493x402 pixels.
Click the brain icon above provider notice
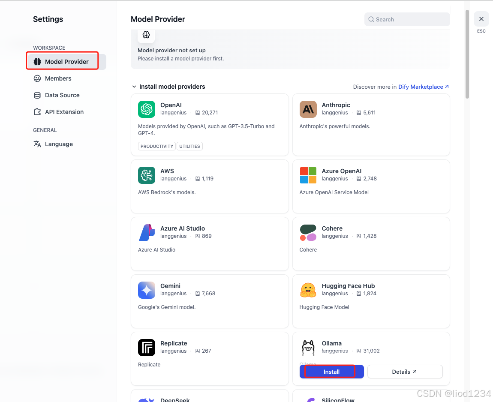(146, 35)
